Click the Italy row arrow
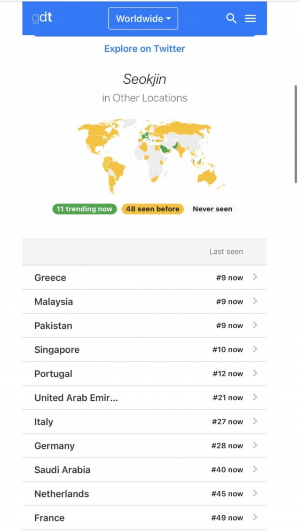The height and width of the screenshot is (531, 299). [255, 421]
